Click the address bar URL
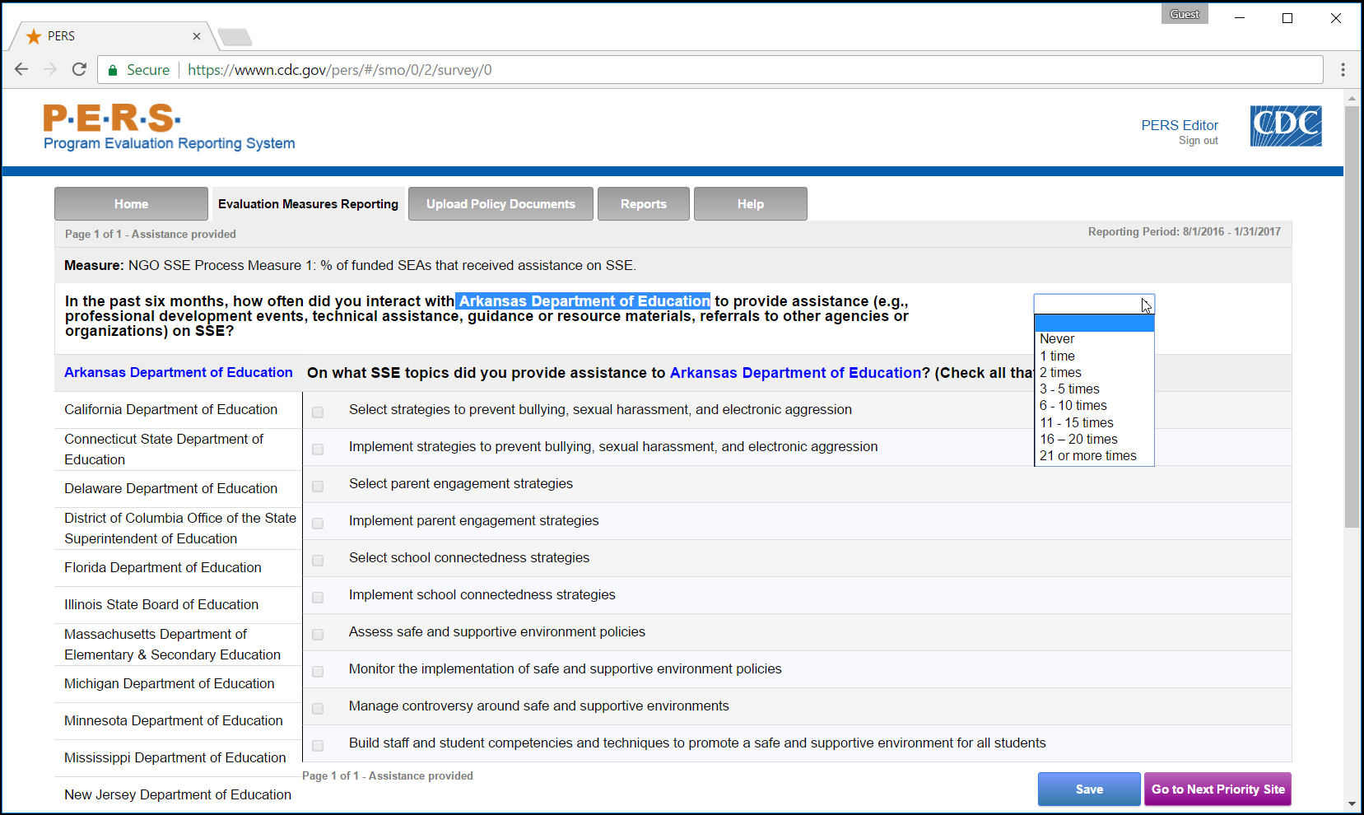The height and width of the screenshot is (815, 1364). [x=340, y=70]
